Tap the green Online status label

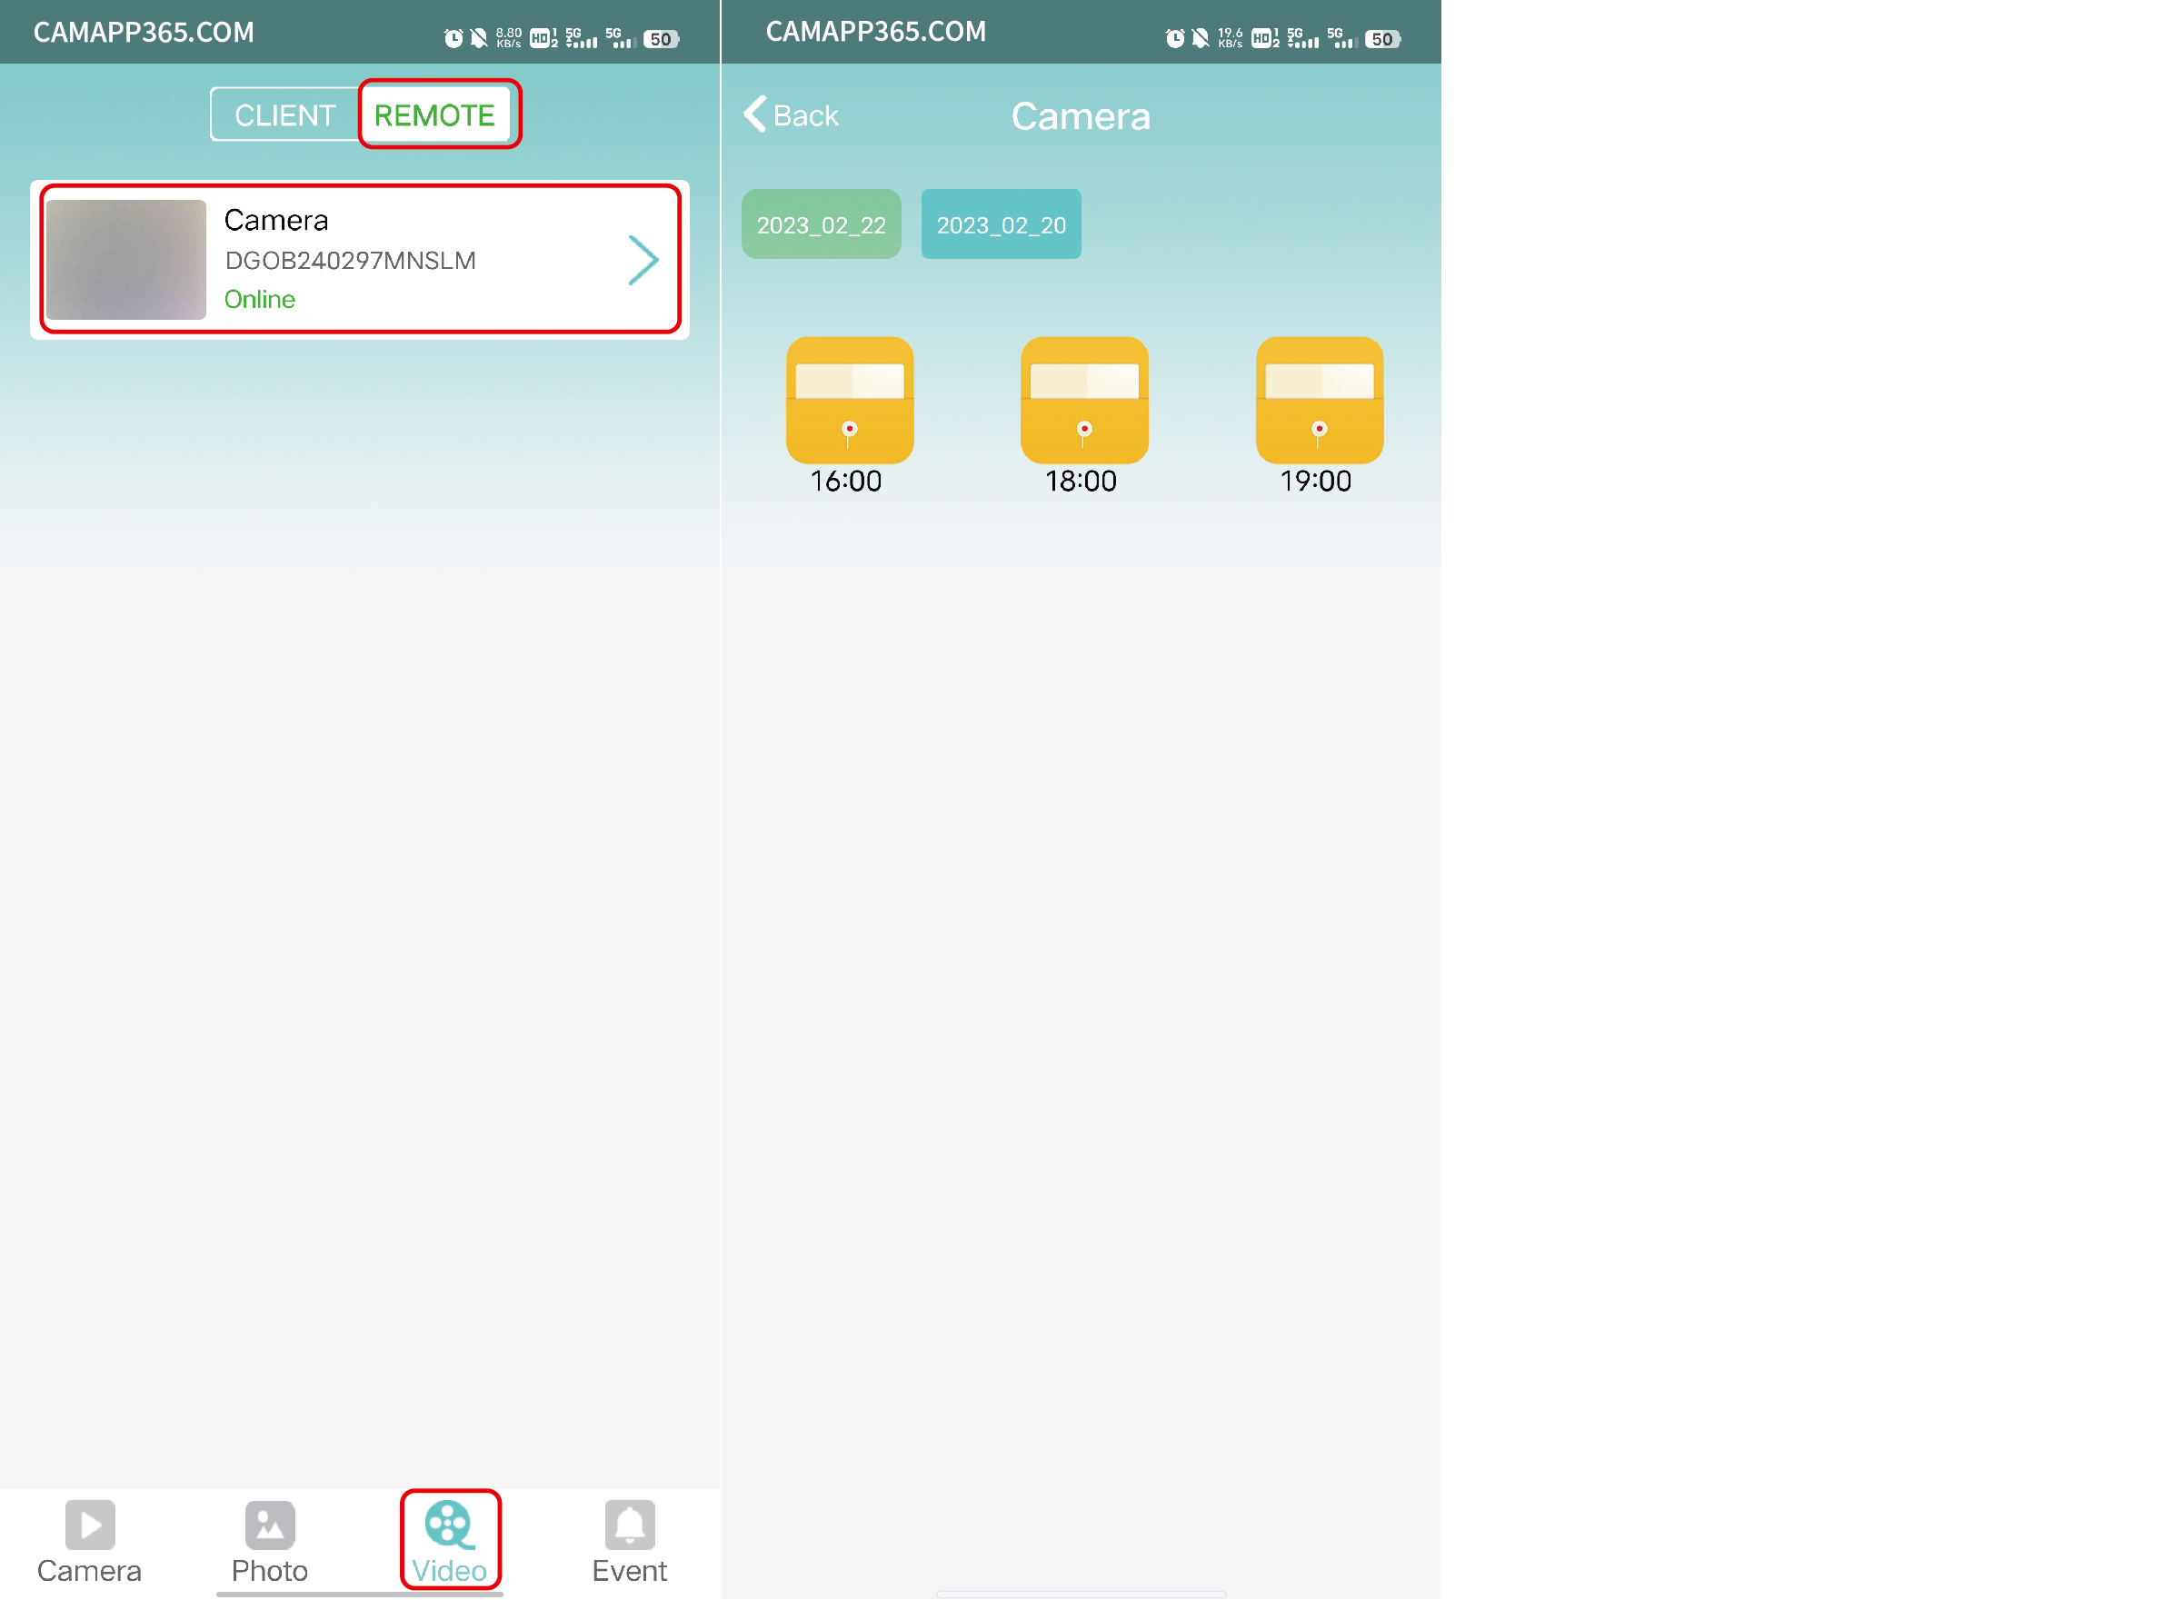click(x=260, y=299)
